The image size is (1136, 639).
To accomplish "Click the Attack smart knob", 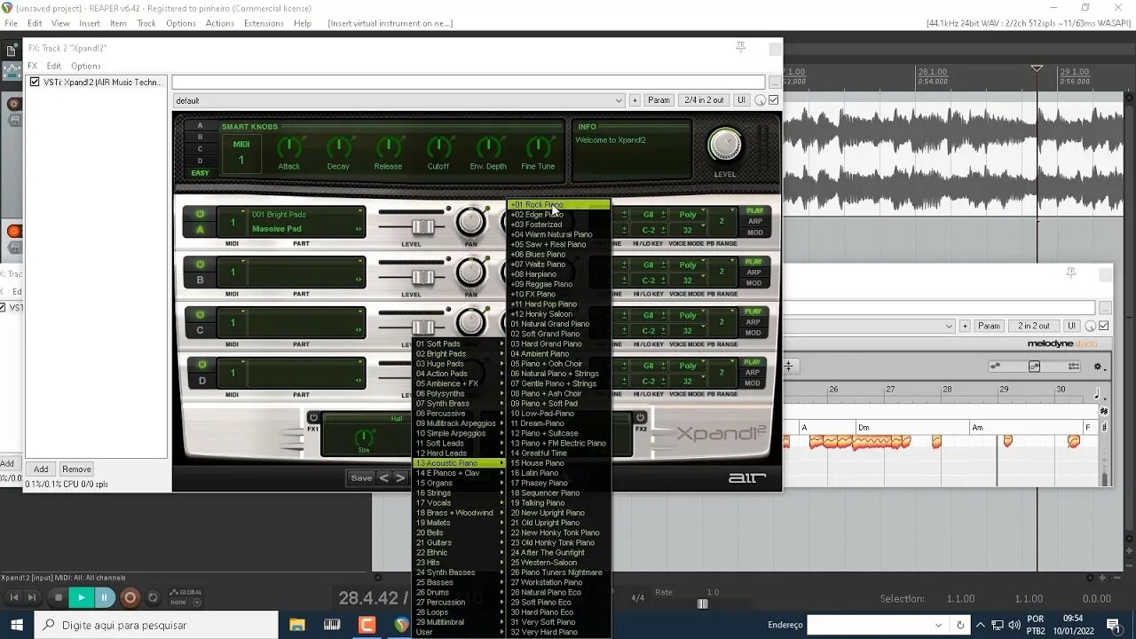I will tap(289, 147).
